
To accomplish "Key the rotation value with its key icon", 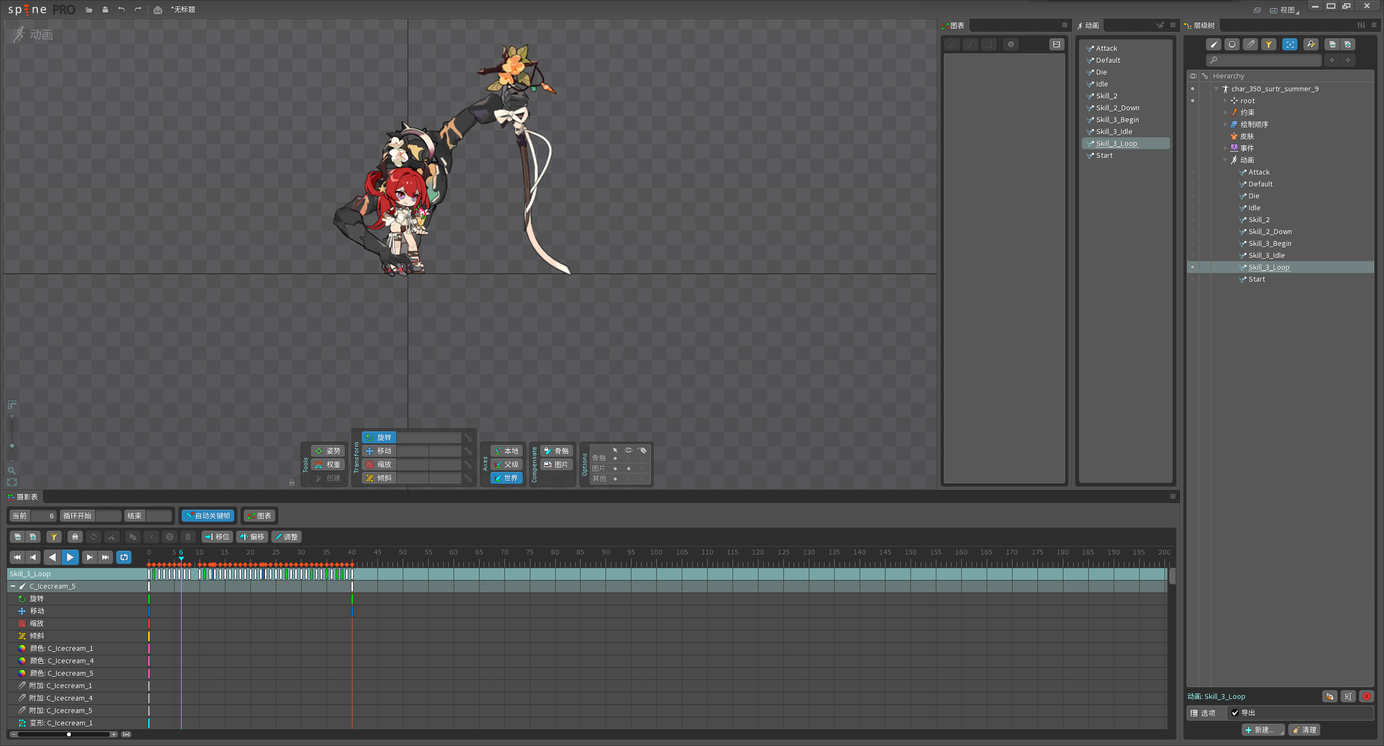I will coord(468,438).
